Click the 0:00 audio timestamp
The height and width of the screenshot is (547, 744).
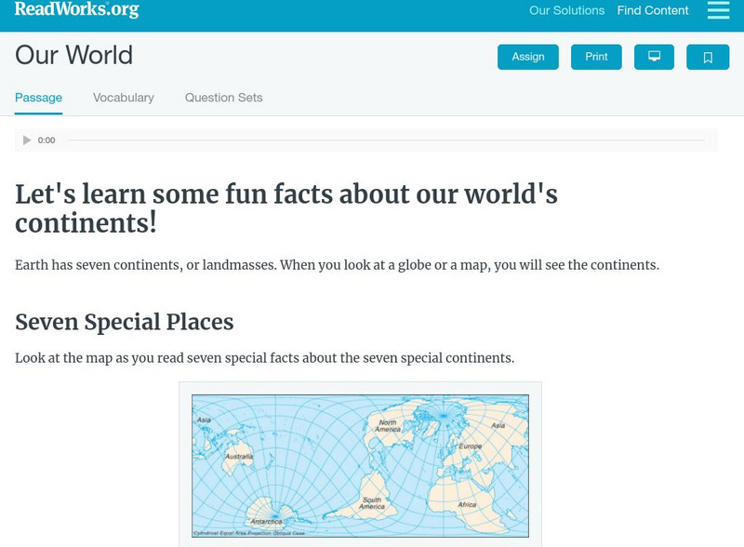(45, 140)
